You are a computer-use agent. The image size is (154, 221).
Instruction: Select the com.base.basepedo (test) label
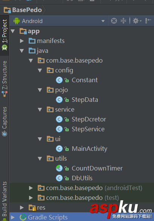[x=82, y=198]
